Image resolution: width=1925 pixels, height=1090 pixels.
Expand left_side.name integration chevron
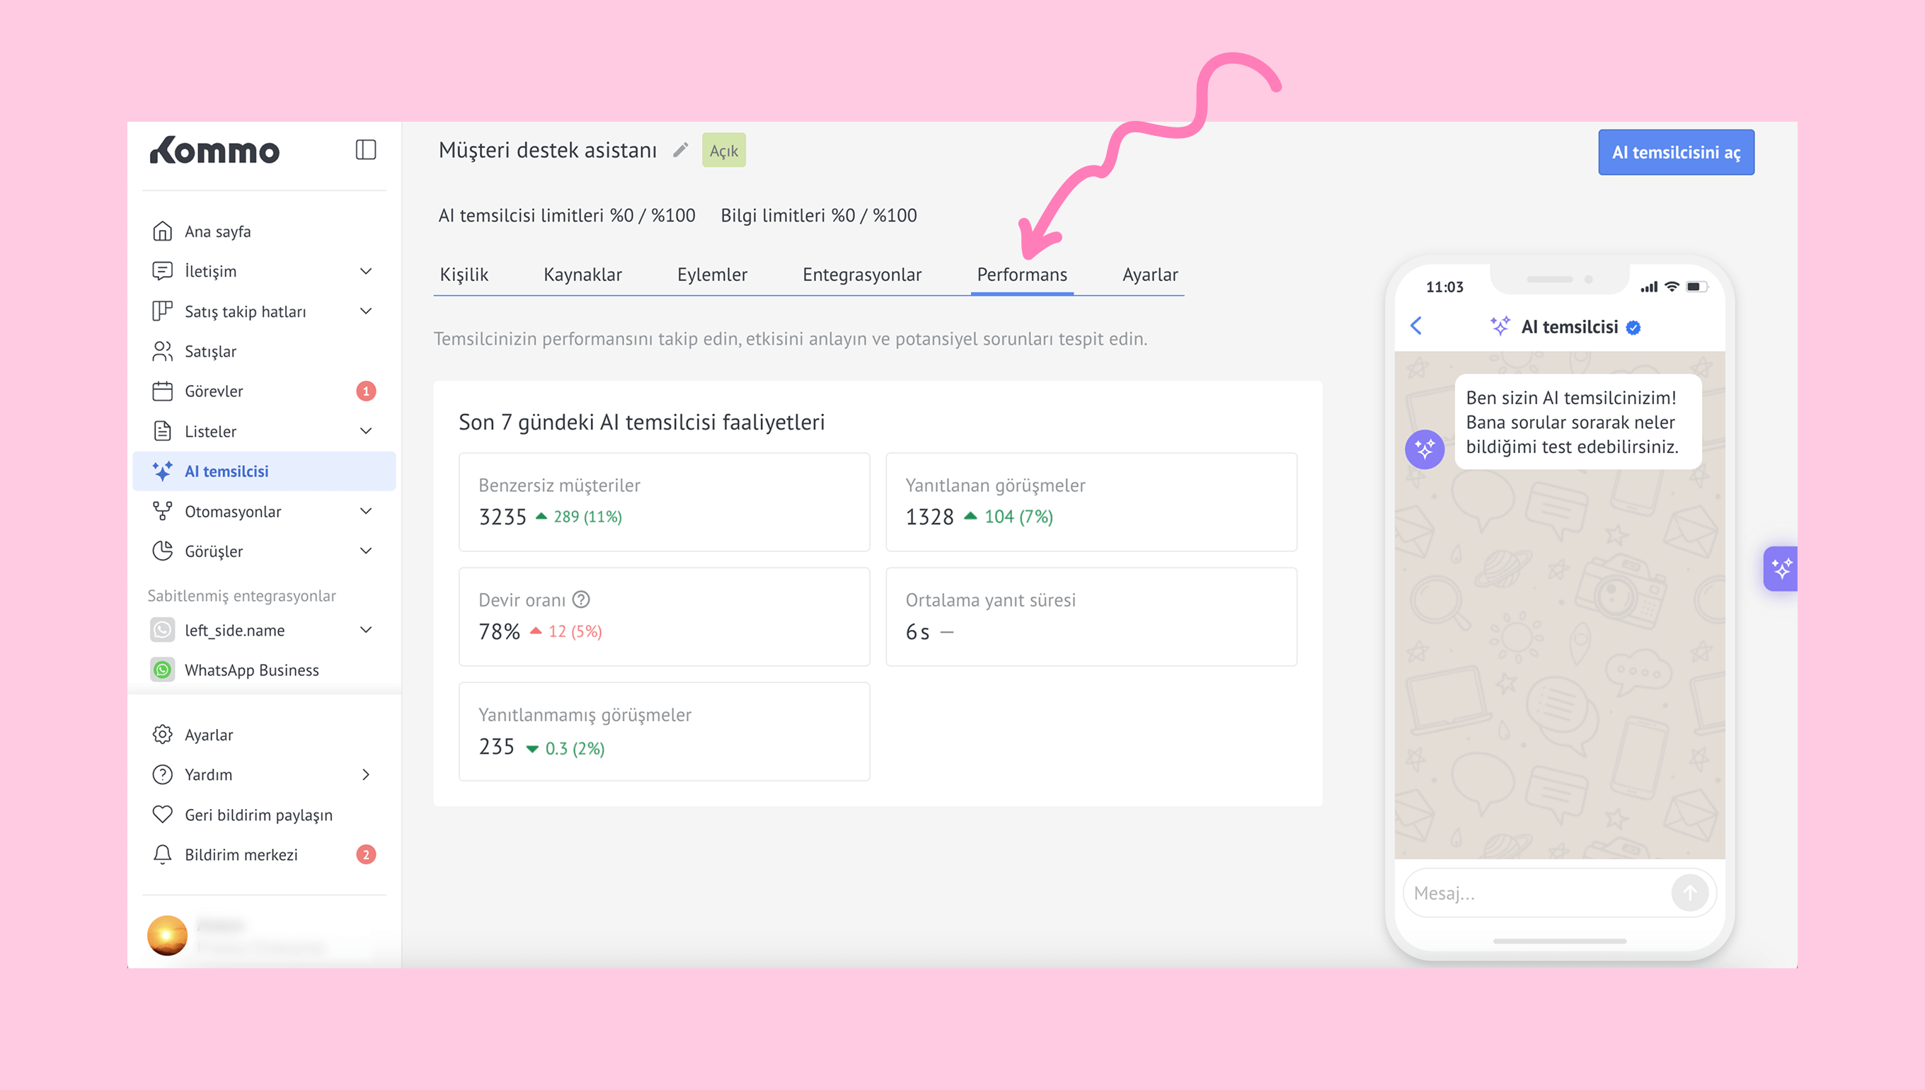[366, 630]
